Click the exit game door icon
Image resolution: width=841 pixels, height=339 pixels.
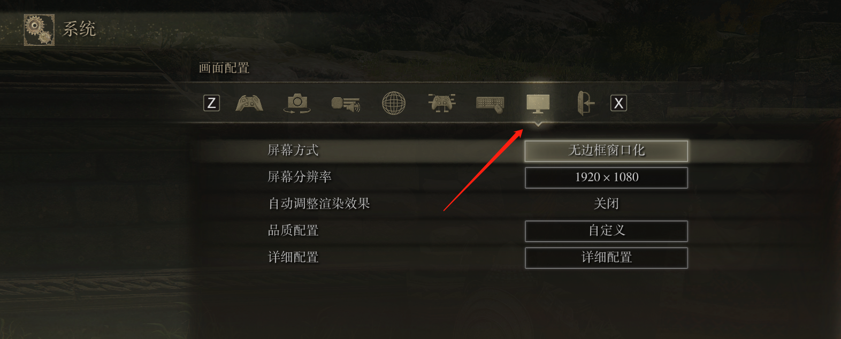pos(585,103)
